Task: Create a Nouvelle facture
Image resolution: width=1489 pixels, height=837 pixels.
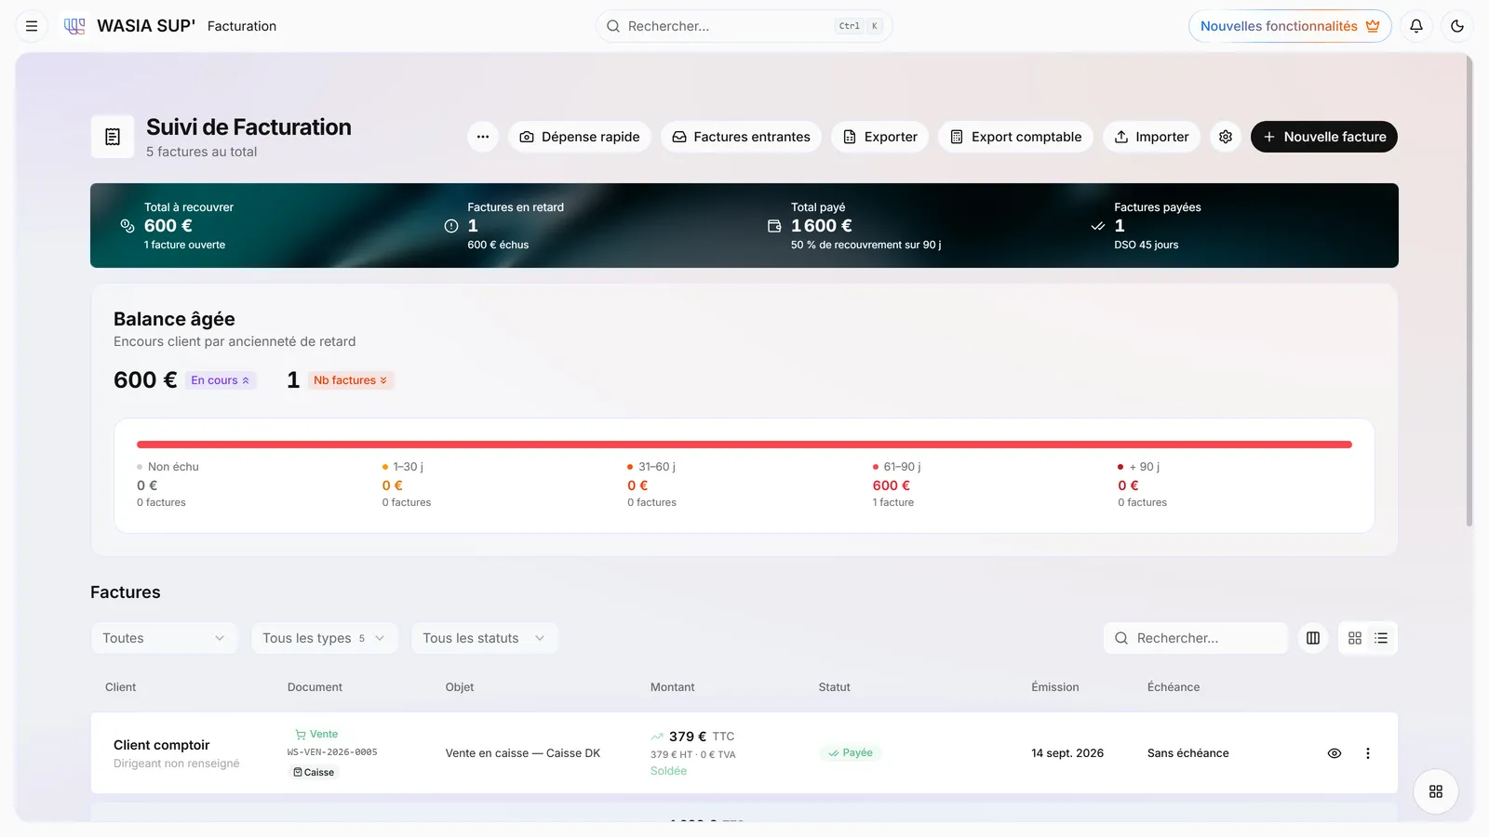Action: coord(1324,137)
